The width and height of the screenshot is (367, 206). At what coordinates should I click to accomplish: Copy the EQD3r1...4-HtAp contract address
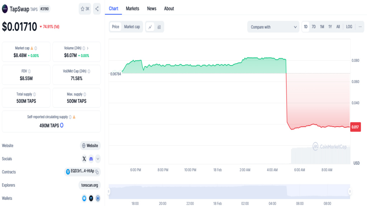[97, 172]
